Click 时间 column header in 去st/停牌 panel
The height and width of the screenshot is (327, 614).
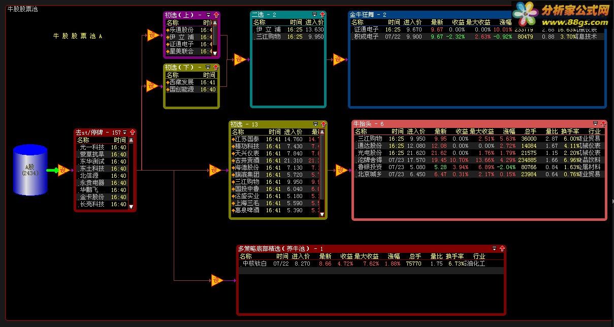click(120, 140)
